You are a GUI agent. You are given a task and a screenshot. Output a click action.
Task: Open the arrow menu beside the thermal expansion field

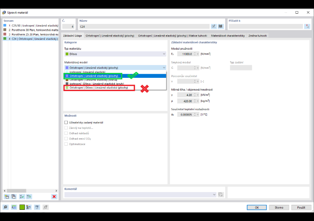(x=198, y=115)
